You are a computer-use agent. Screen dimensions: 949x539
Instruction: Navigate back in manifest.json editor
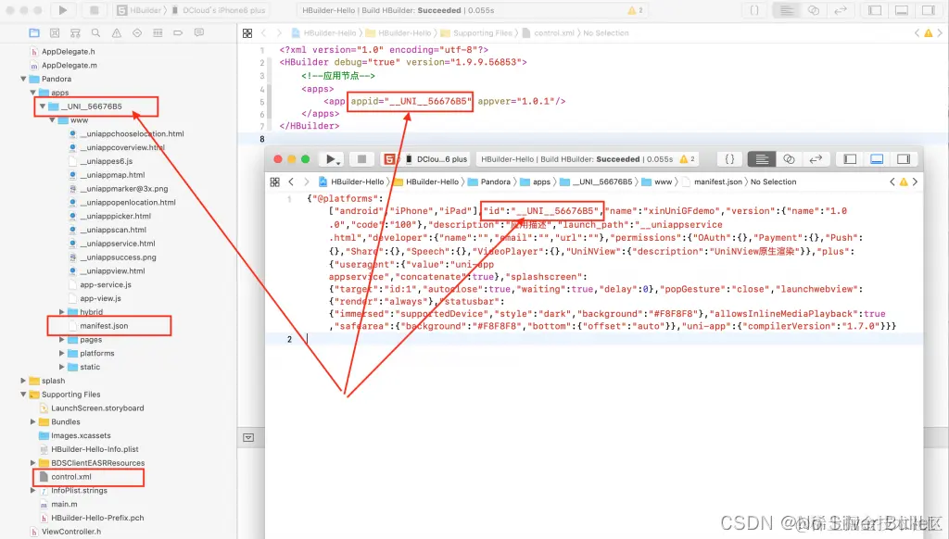291,182
